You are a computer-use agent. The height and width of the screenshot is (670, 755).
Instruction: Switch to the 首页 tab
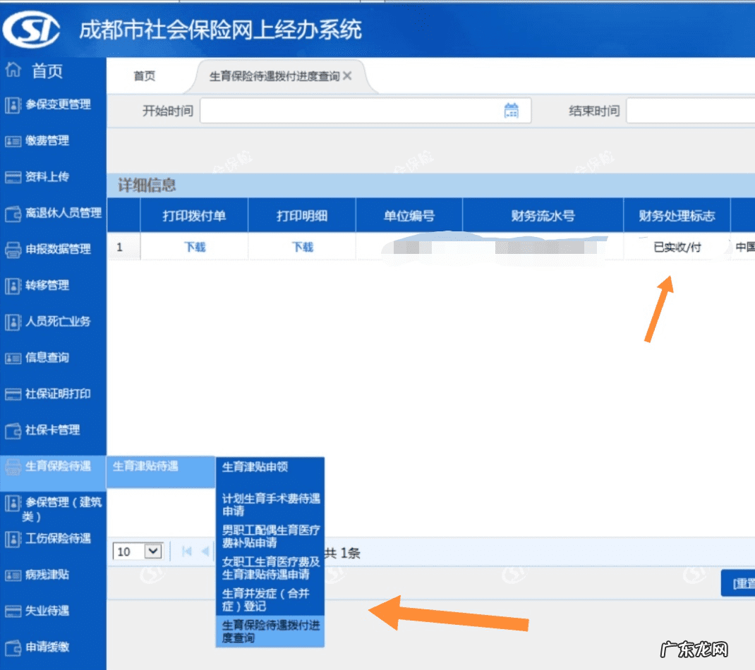tap(144, 76)
